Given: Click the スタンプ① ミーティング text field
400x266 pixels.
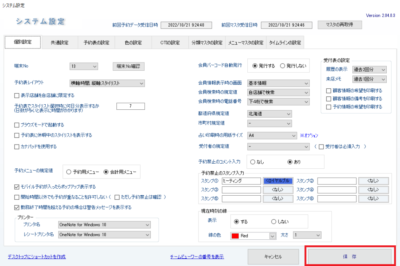Looking at the screenshot, I should (x=241, y=181).
